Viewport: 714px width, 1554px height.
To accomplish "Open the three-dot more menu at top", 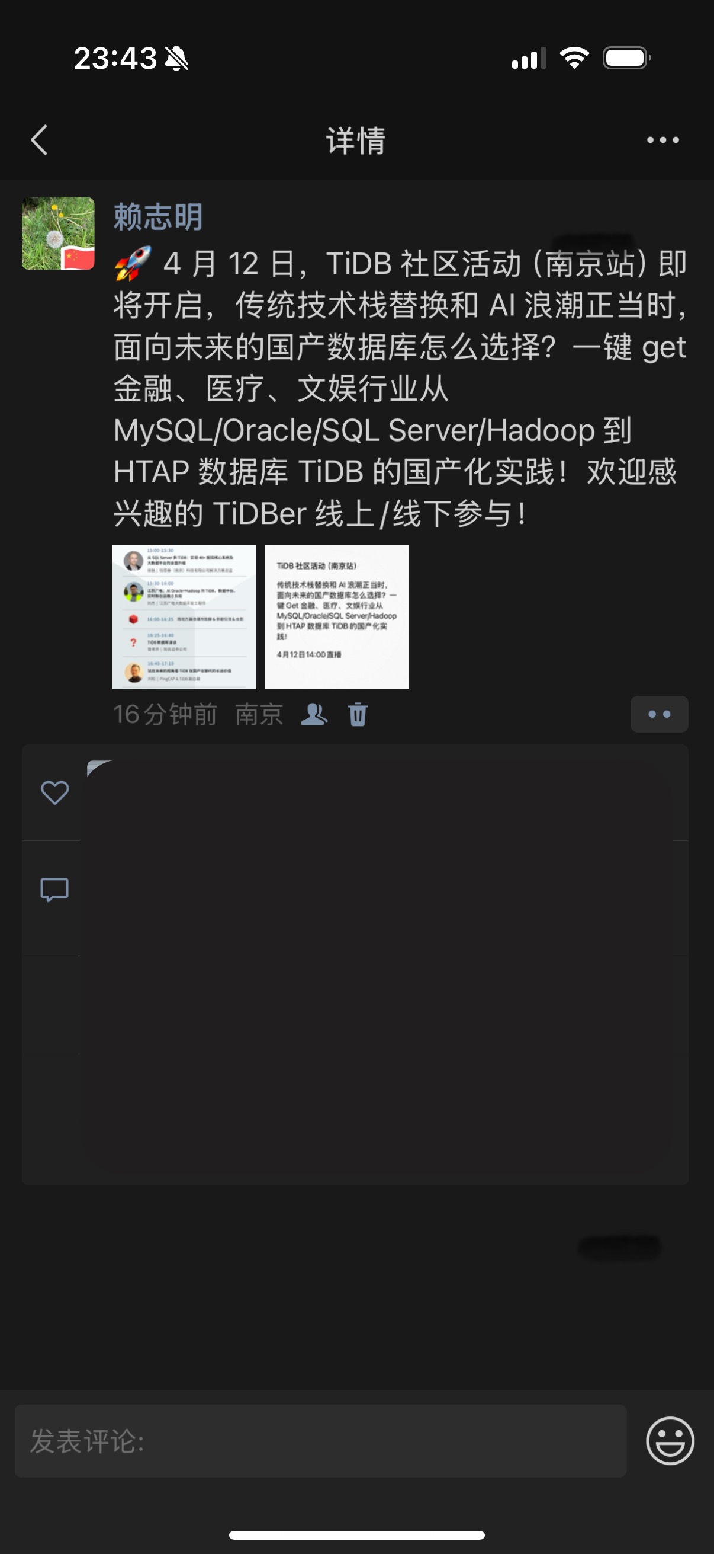I will pyautogui.click(x=662, y=140).
